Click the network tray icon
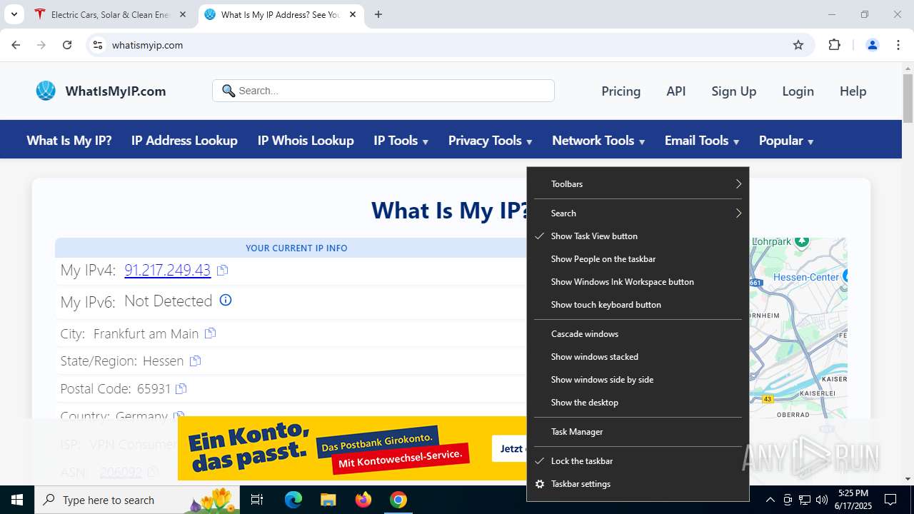The image size is (914, 514). click(805, 500)
